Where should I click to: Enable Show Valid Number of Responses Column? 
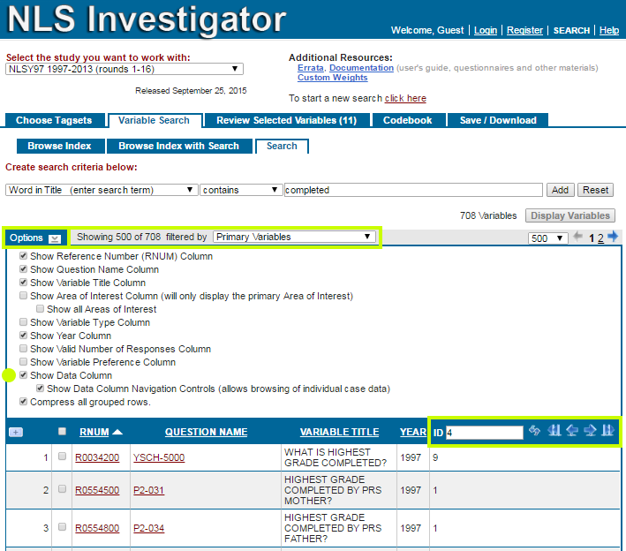coord(23,348)
